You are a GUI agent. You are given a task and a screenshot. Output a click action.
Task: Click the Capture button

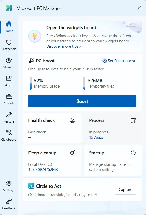click(x=126, y=189)
